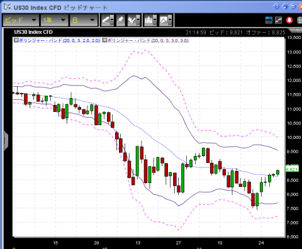Open the ビッド price type dropdown
This screenshot has height=249, width=302.
21,20
